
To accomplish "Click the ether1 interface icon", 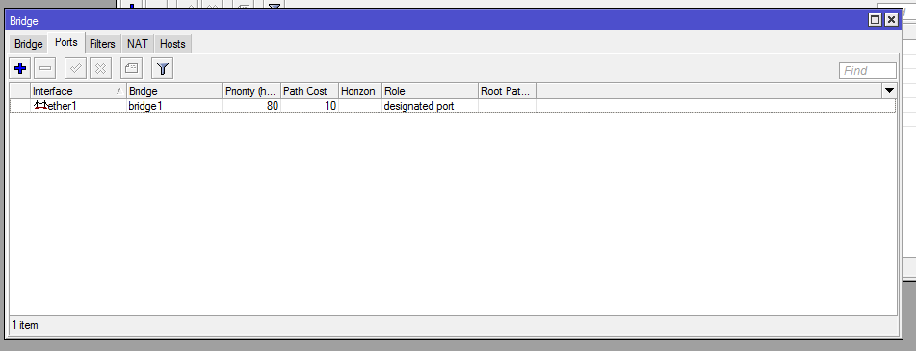I will click(40, 106).
